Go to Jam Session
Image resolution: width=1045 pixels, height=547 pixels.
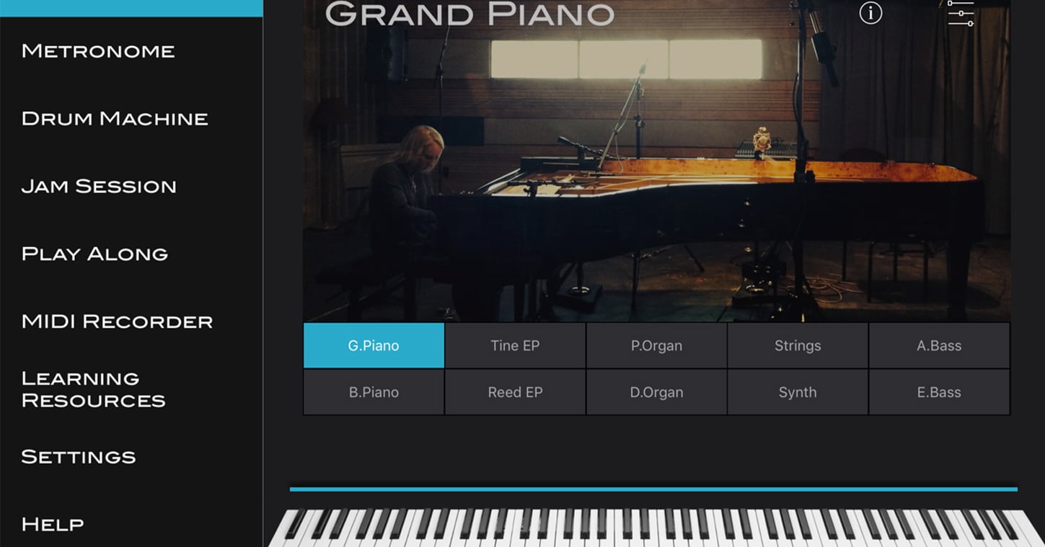click(99, 187)
